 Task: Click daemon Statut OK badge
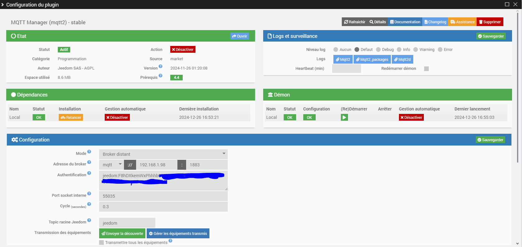(290, 118)
